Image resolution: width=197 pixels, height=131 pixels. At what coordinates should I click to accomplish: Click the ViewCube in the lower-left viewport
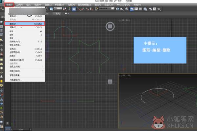click(110, 82)
